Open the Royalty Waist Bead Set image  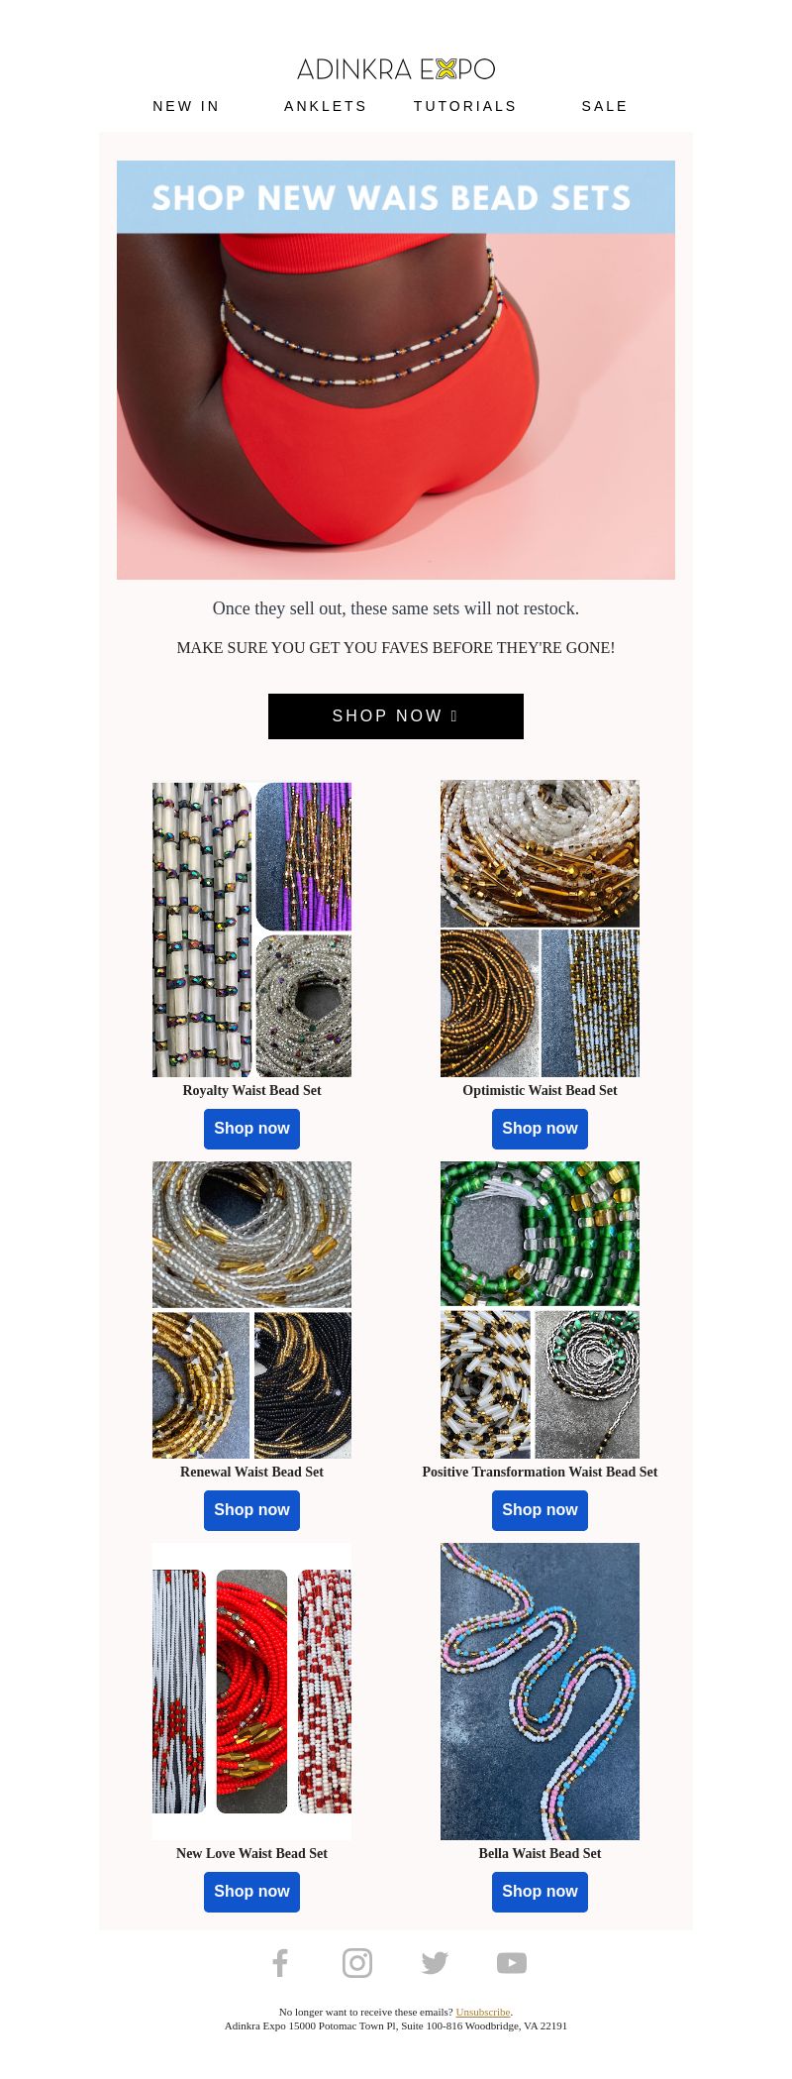coord(251,930)
